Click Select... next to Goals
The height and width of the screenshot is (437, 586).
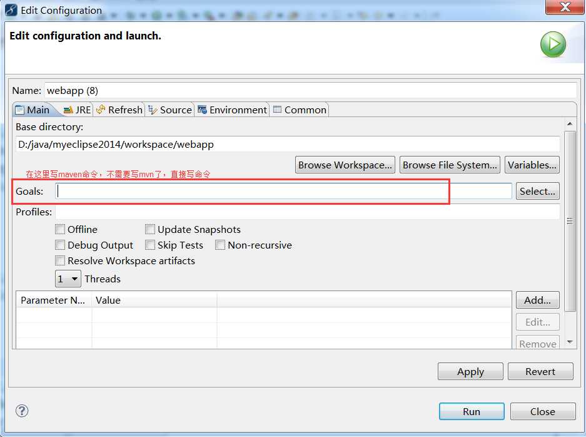coord(537,191)
